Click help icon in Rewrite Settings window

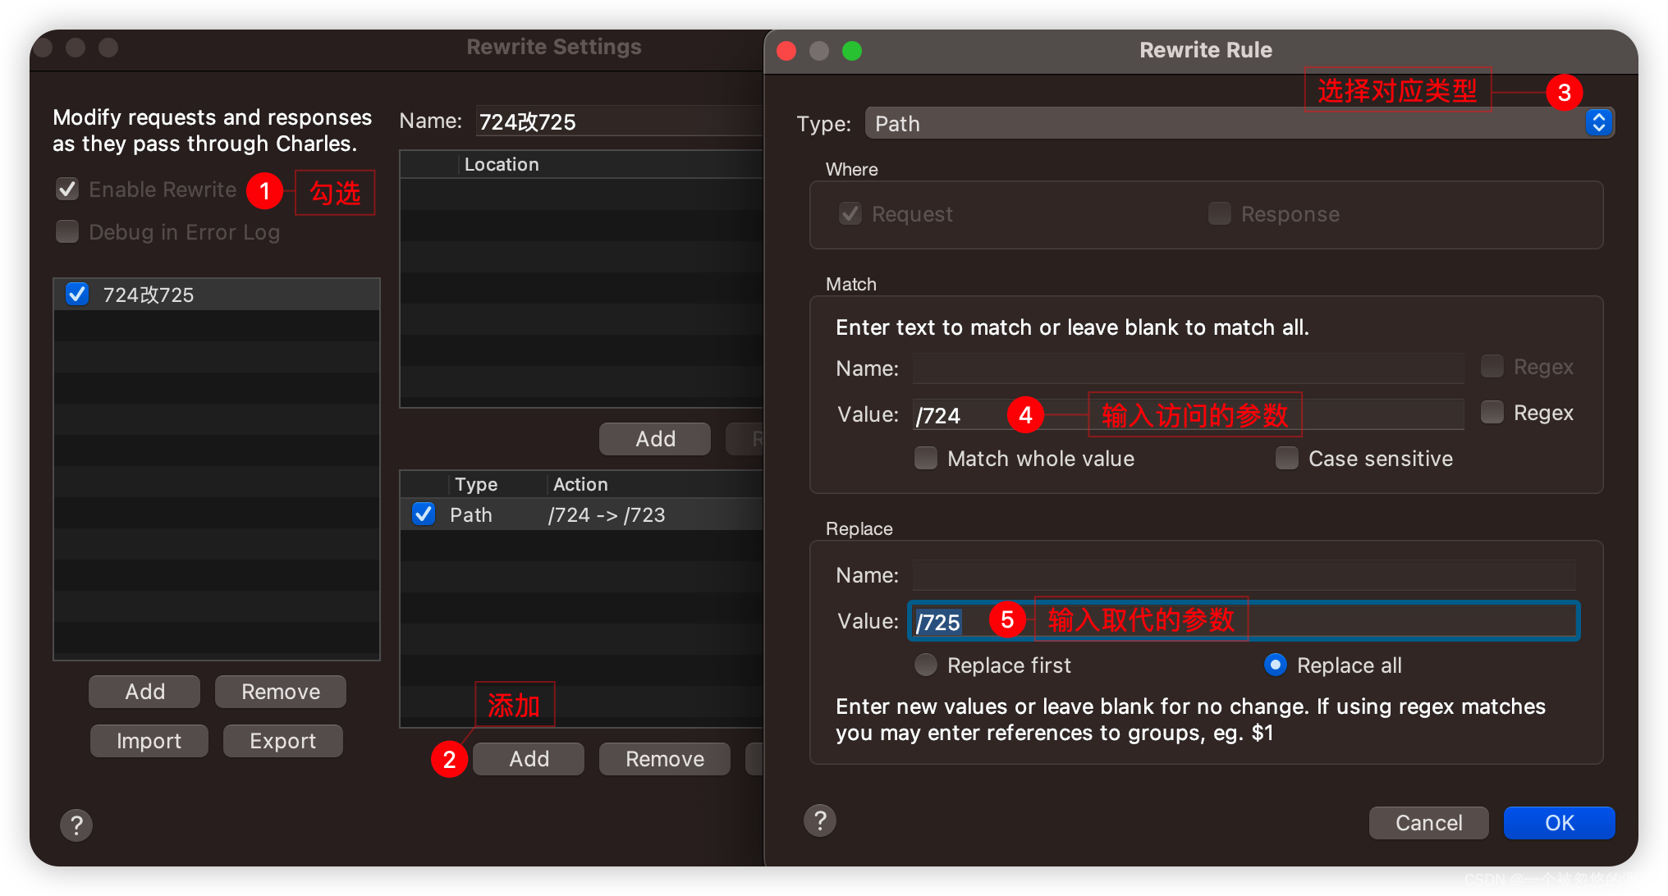coord(76,825)
